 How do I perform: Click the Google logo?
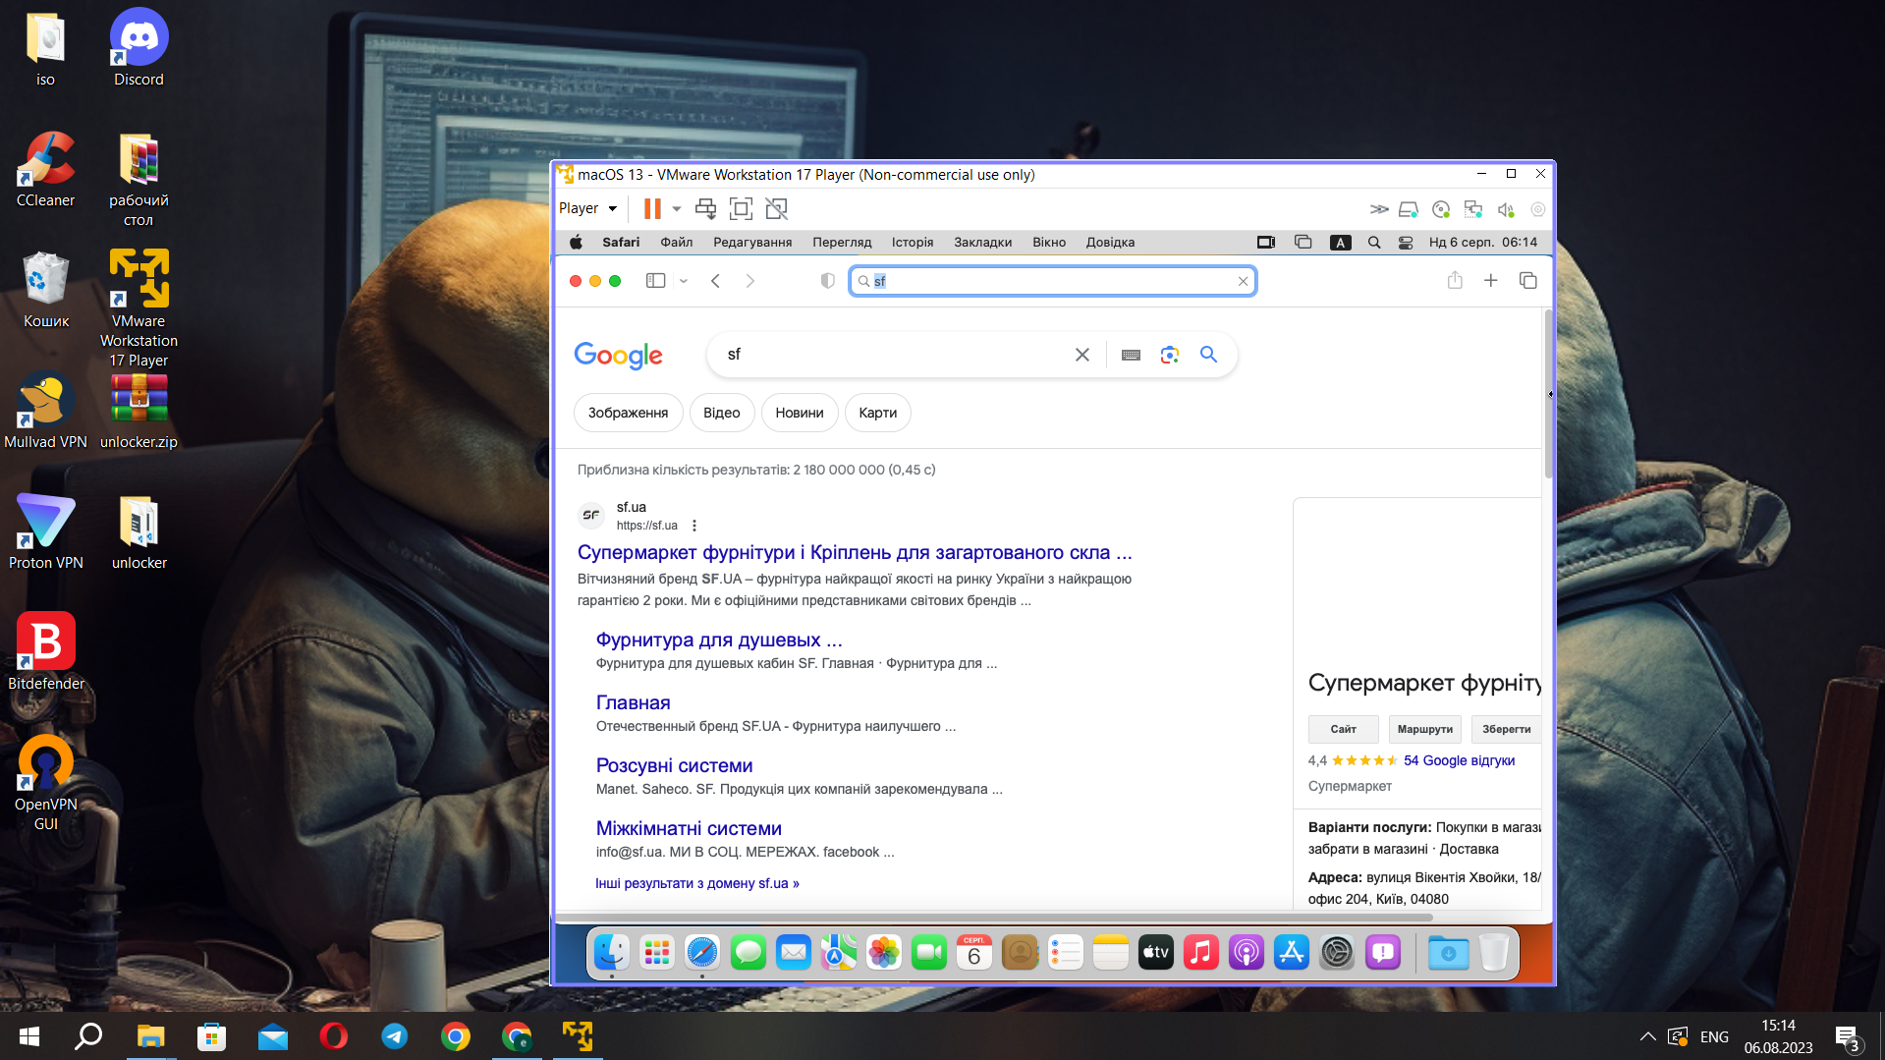point(618,355)
